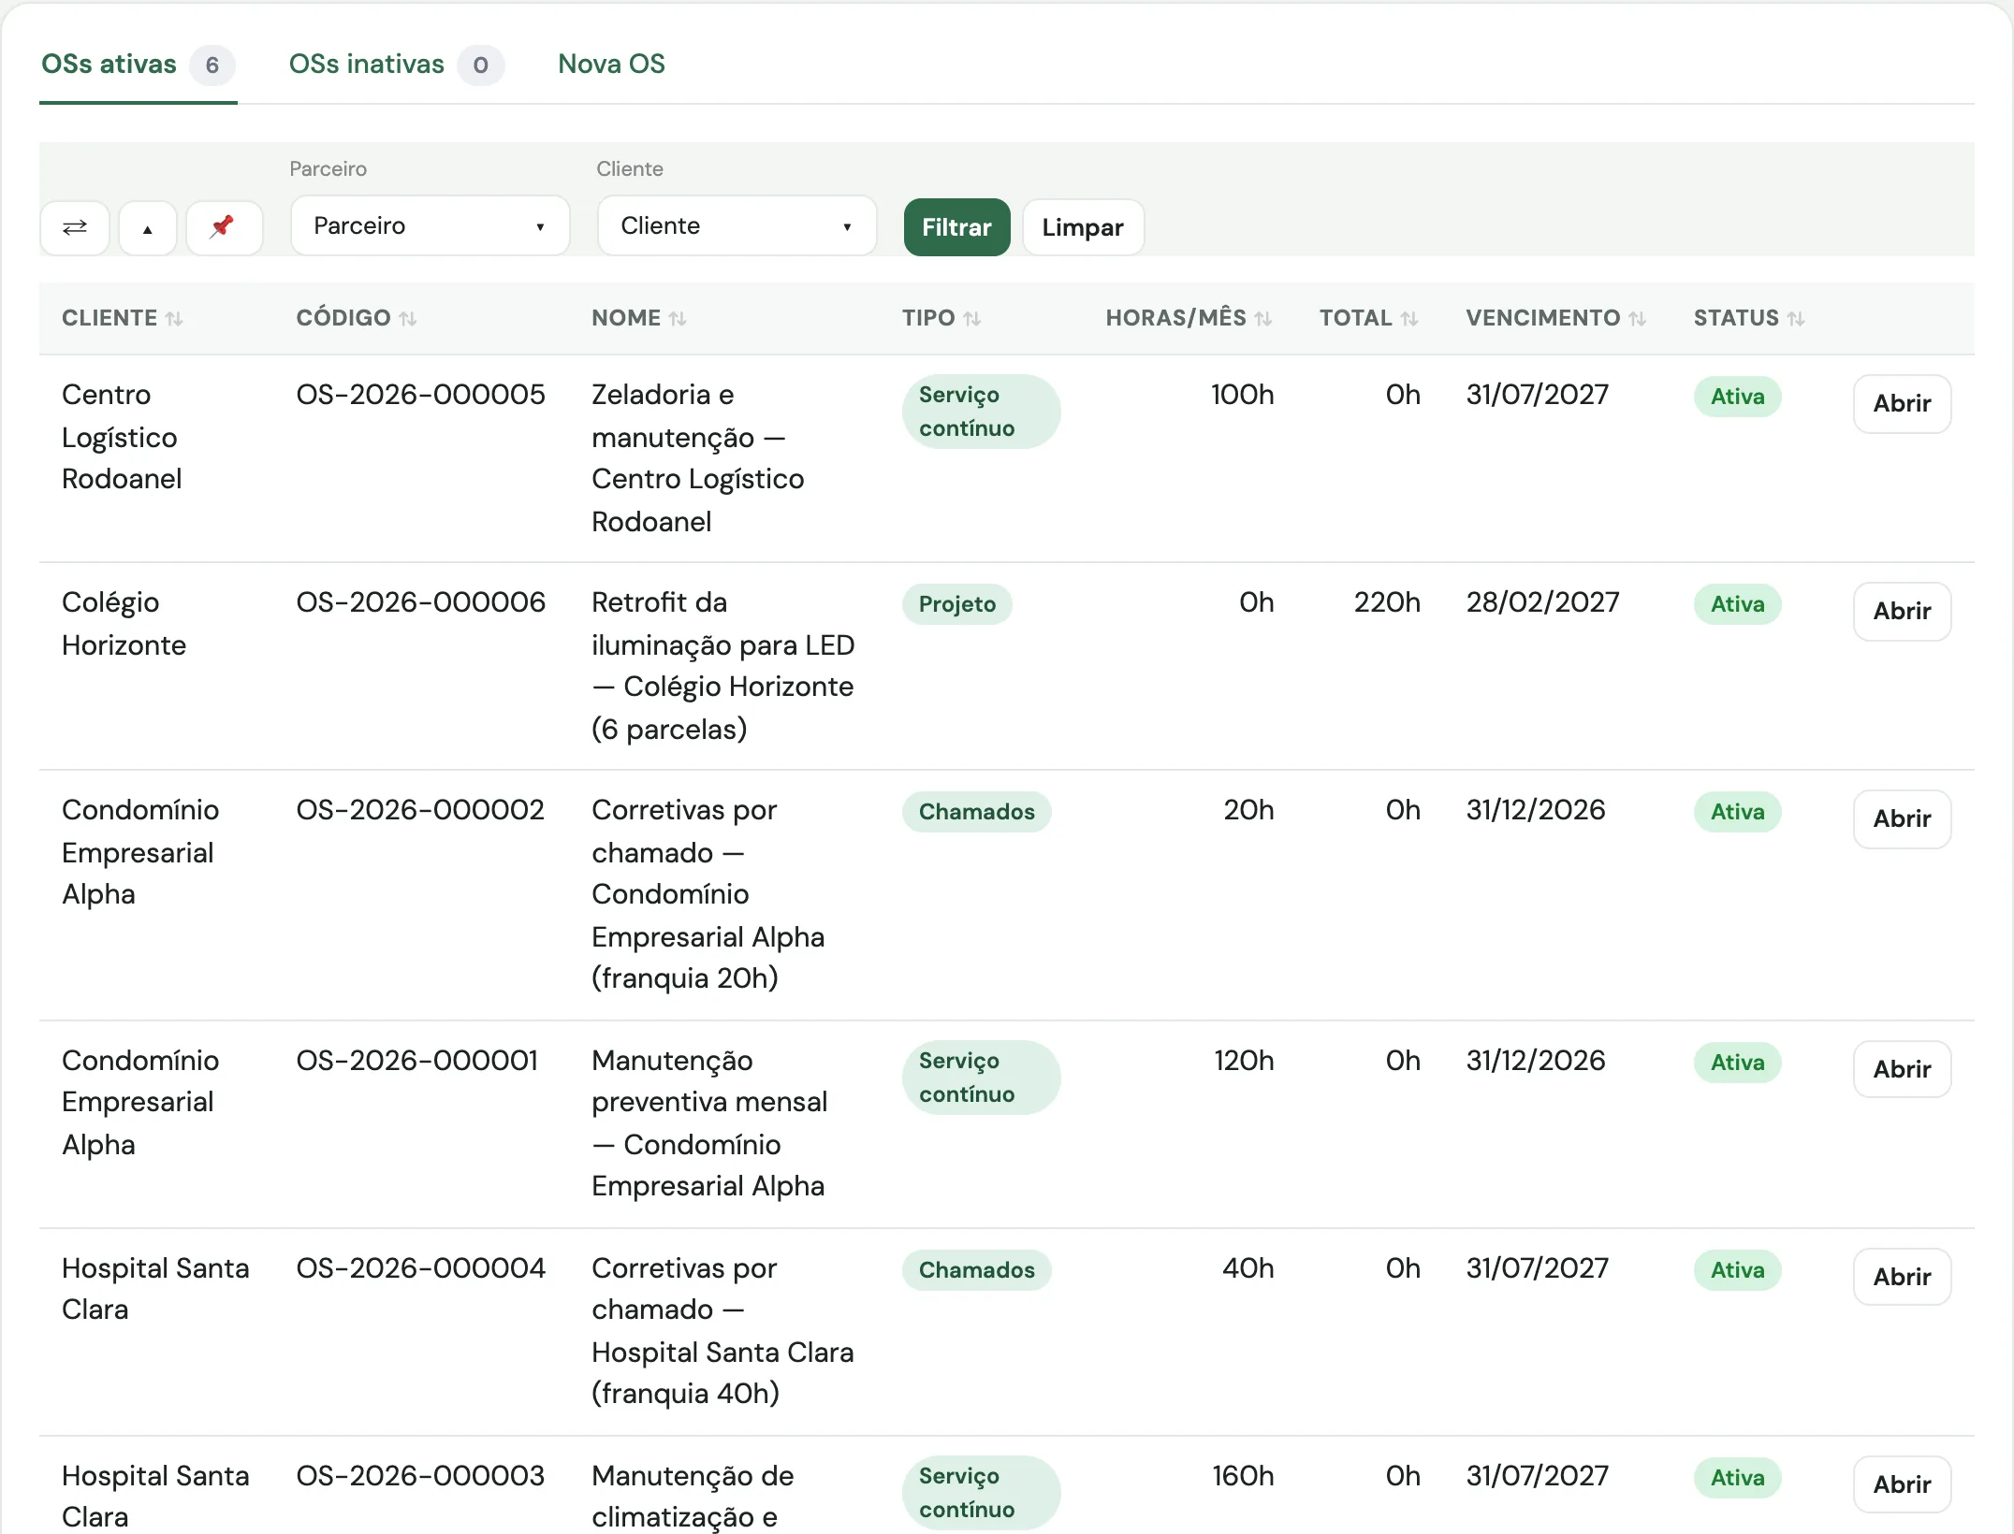Click the 220h total value
The width and height of the screenshot is (2014, 1534).
click(x=1387, y=602)
